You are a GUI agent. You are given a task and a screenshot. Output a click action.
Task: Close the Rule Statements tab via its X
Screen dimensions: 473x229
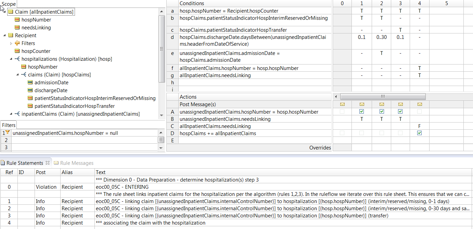coord(48,163)
